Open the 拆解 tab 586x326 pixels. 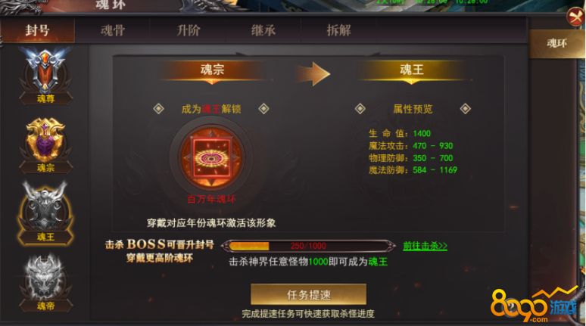pos(338,30)
